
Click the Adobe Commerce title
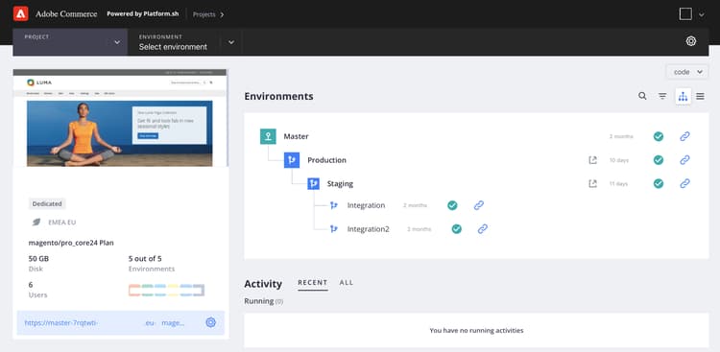(x=66, y=13)
